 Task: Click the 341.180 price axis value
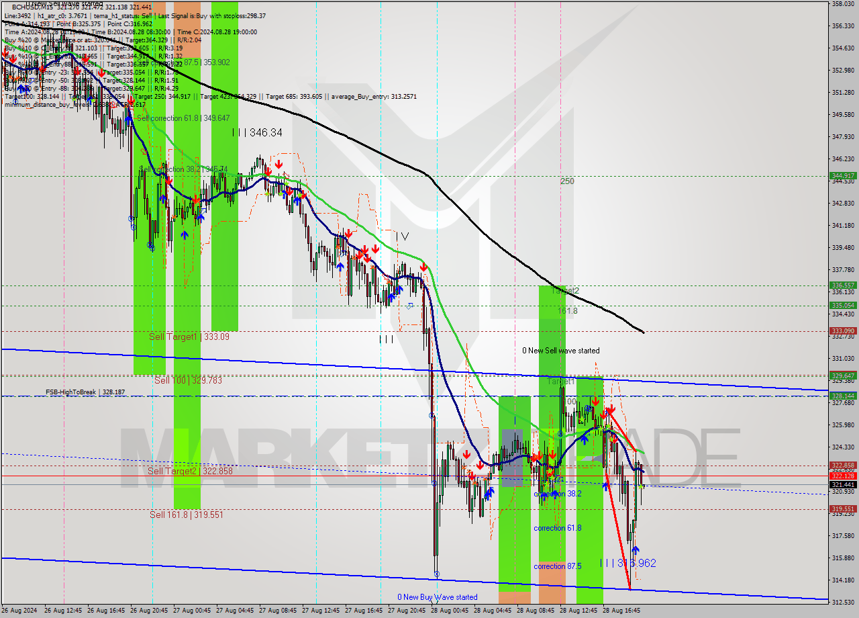tap(843, 225)
